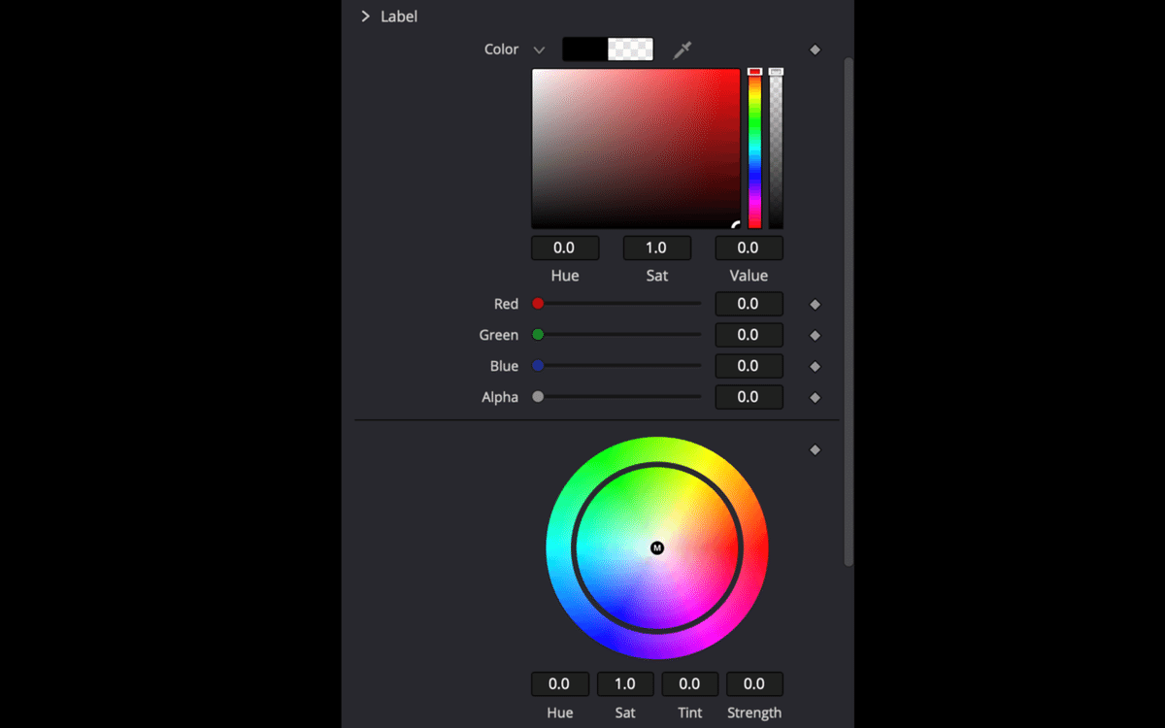The image size is (1165, 728).
Task: Select the Sat field below the wheel
Action: click(x=625, y=683)
